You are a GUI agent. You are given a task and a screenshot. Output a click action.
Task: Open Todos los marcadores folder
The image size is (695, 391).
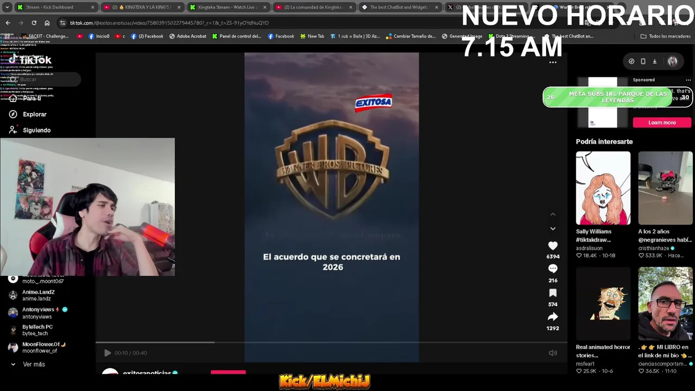(x=665, y=36)
